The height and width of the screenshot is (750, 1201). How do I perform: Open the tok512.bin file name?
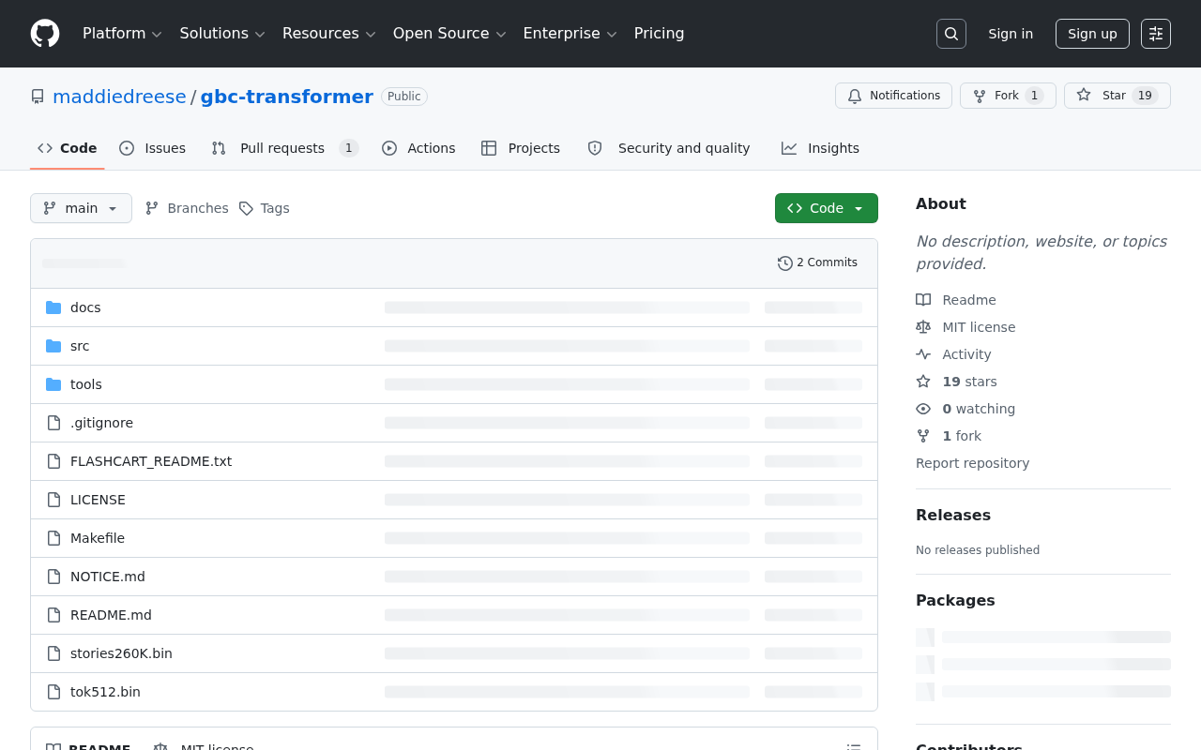click(x=105, y=692)
